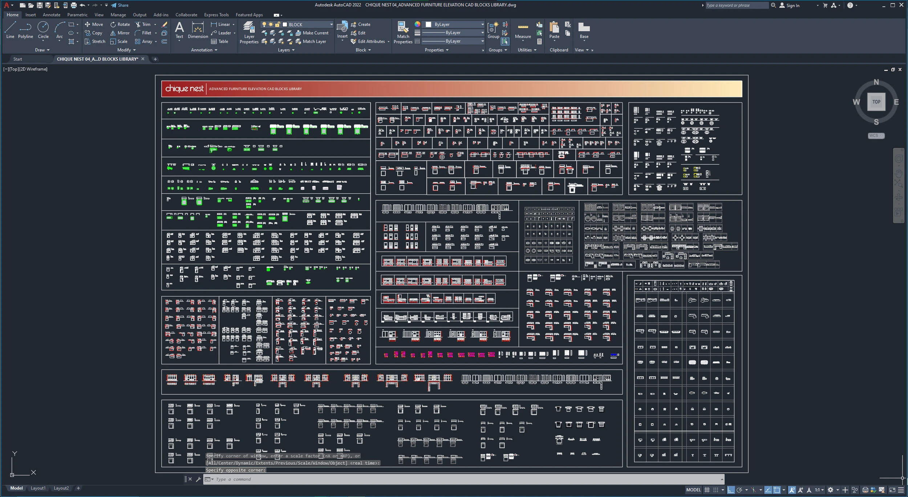Toggle polar tracking in status bar

739,490
